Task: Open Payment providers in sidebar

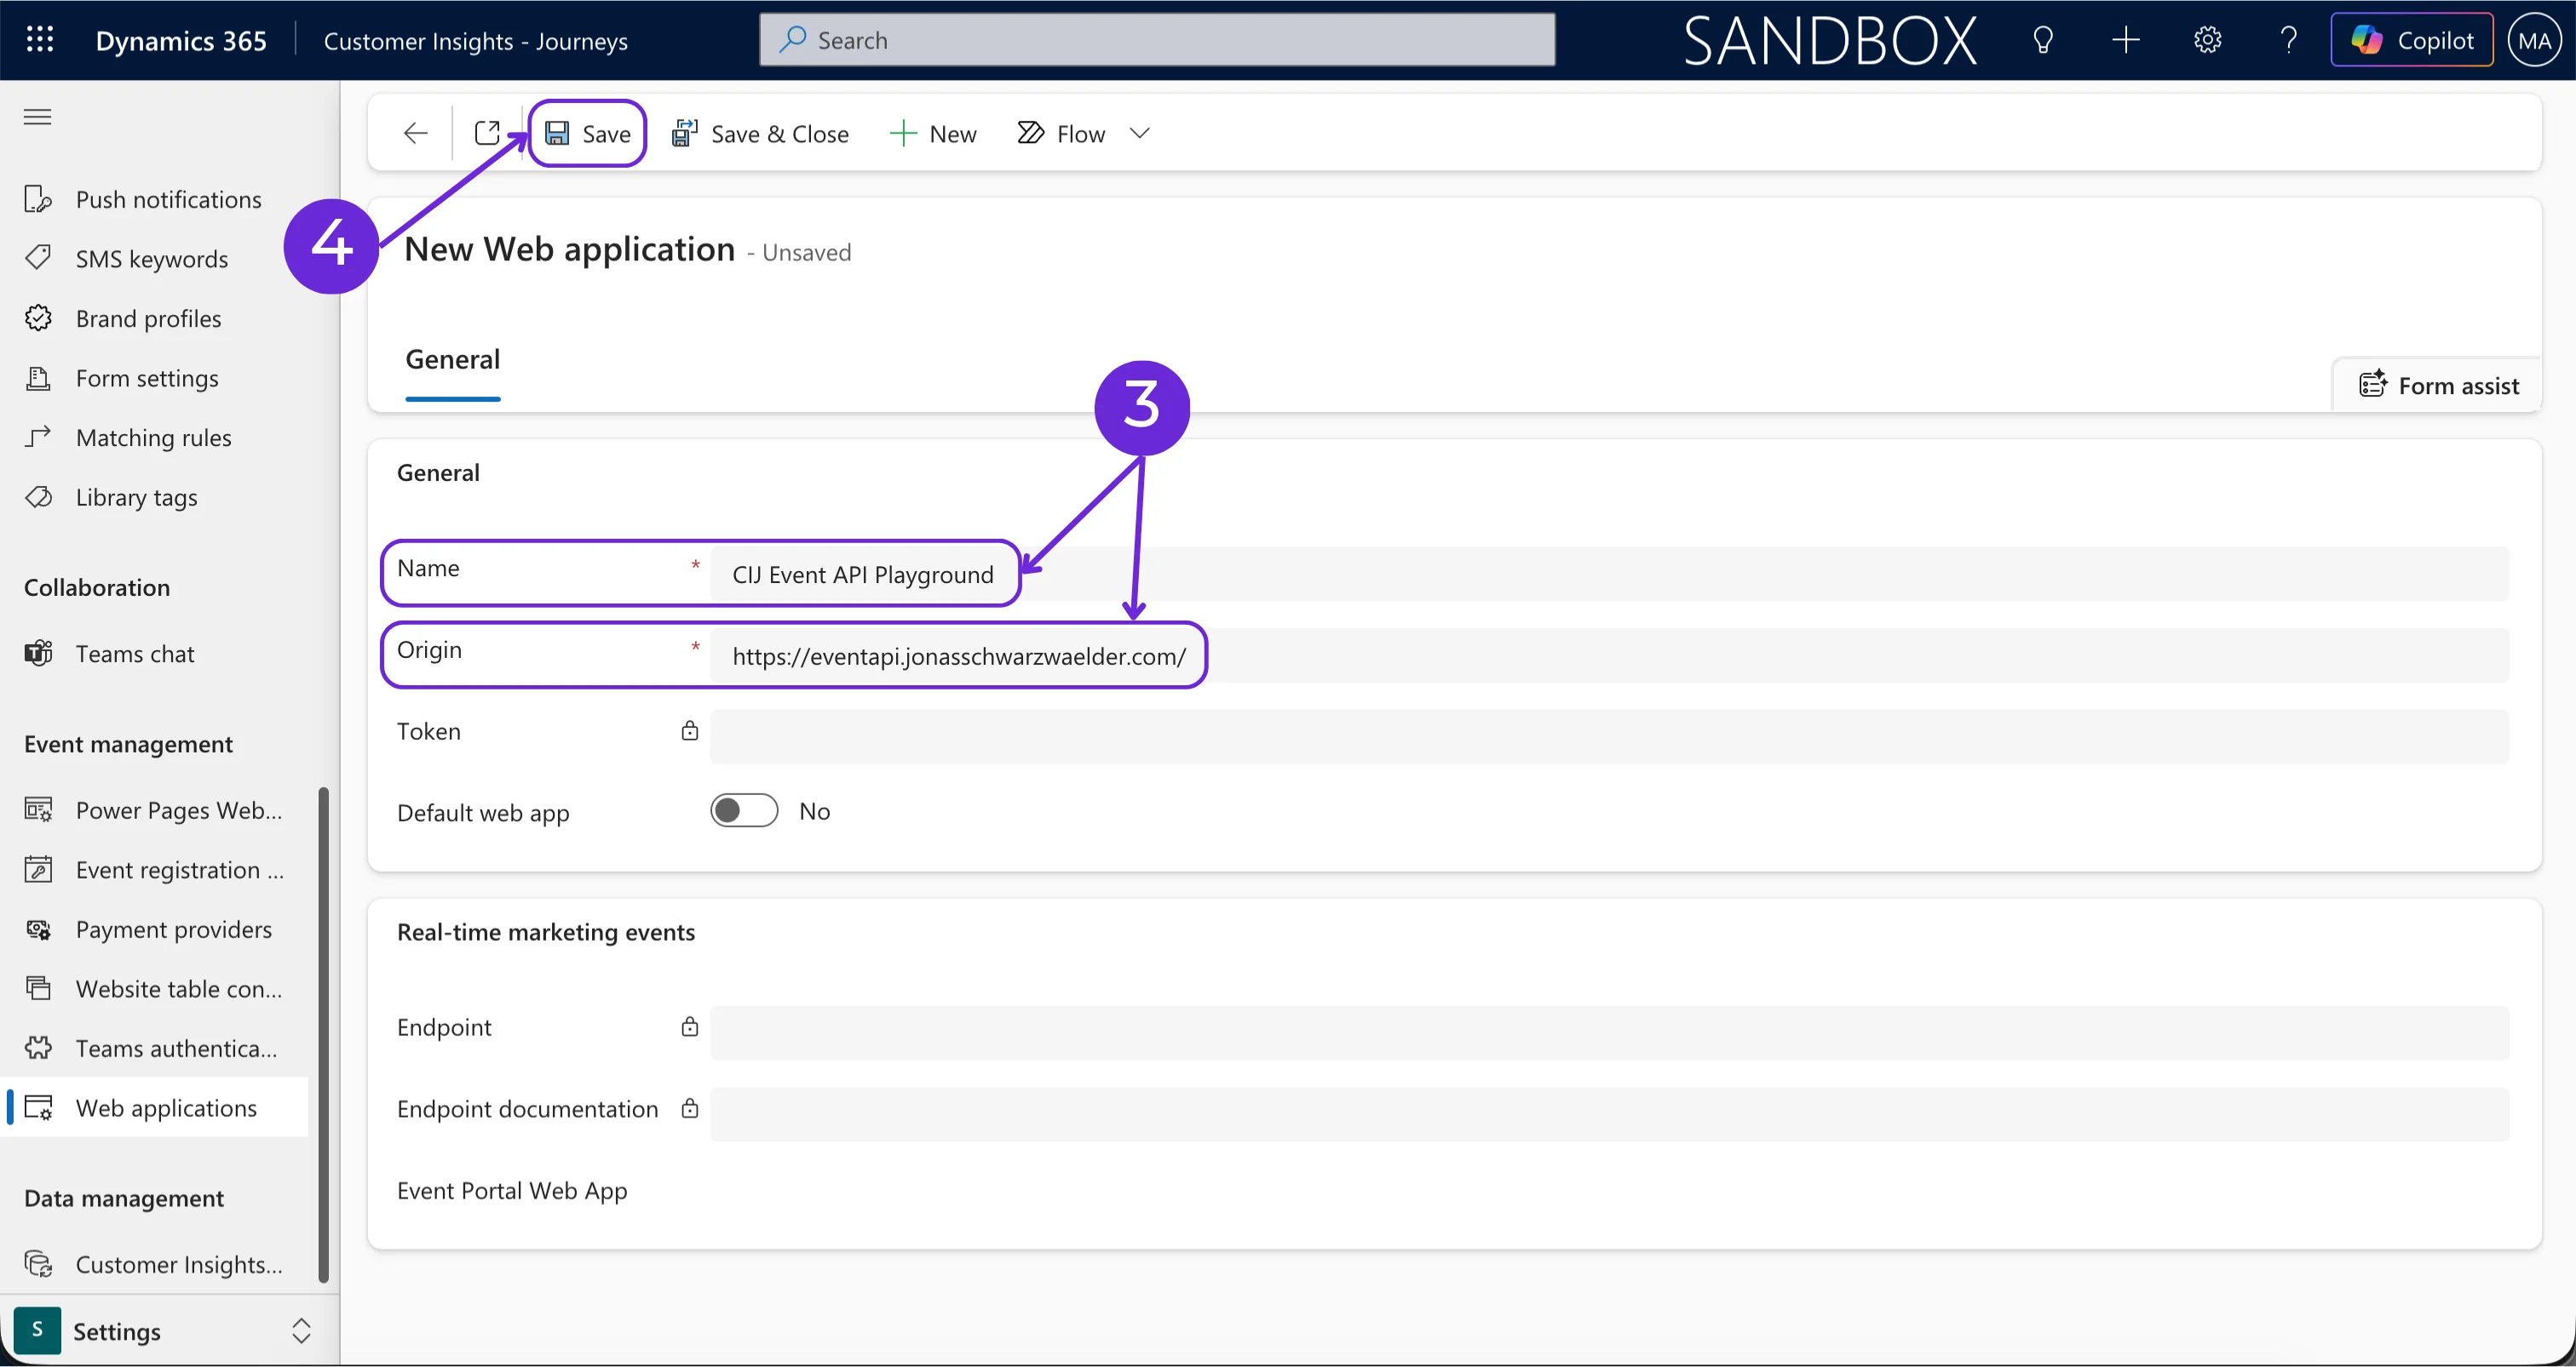Action: pos(155,929)
